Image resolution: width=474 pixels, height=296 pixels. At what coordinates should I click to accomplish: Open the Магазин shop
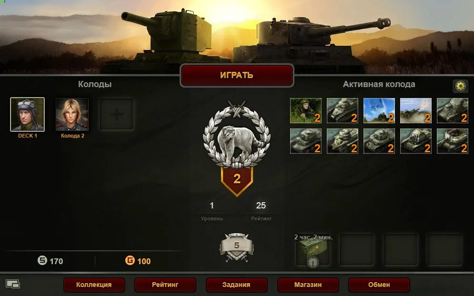click(308, 285)
